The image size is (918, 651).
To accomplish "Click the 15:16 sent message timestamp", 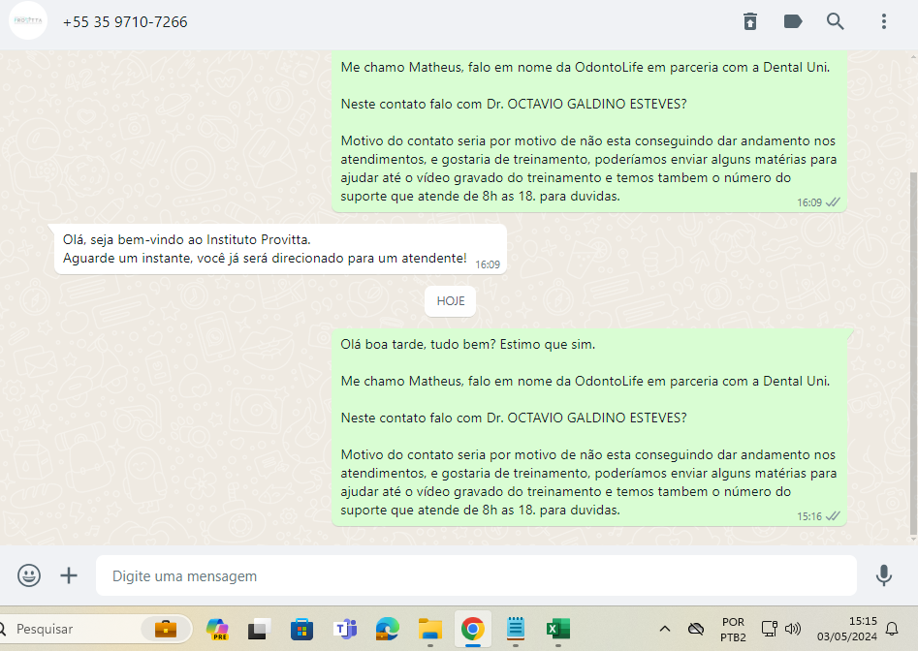I will [809, 516].
